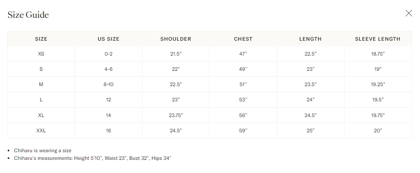This screenshot has height=173, width=420.
Task: Select the XL size row label
Action: coord(41,115)
